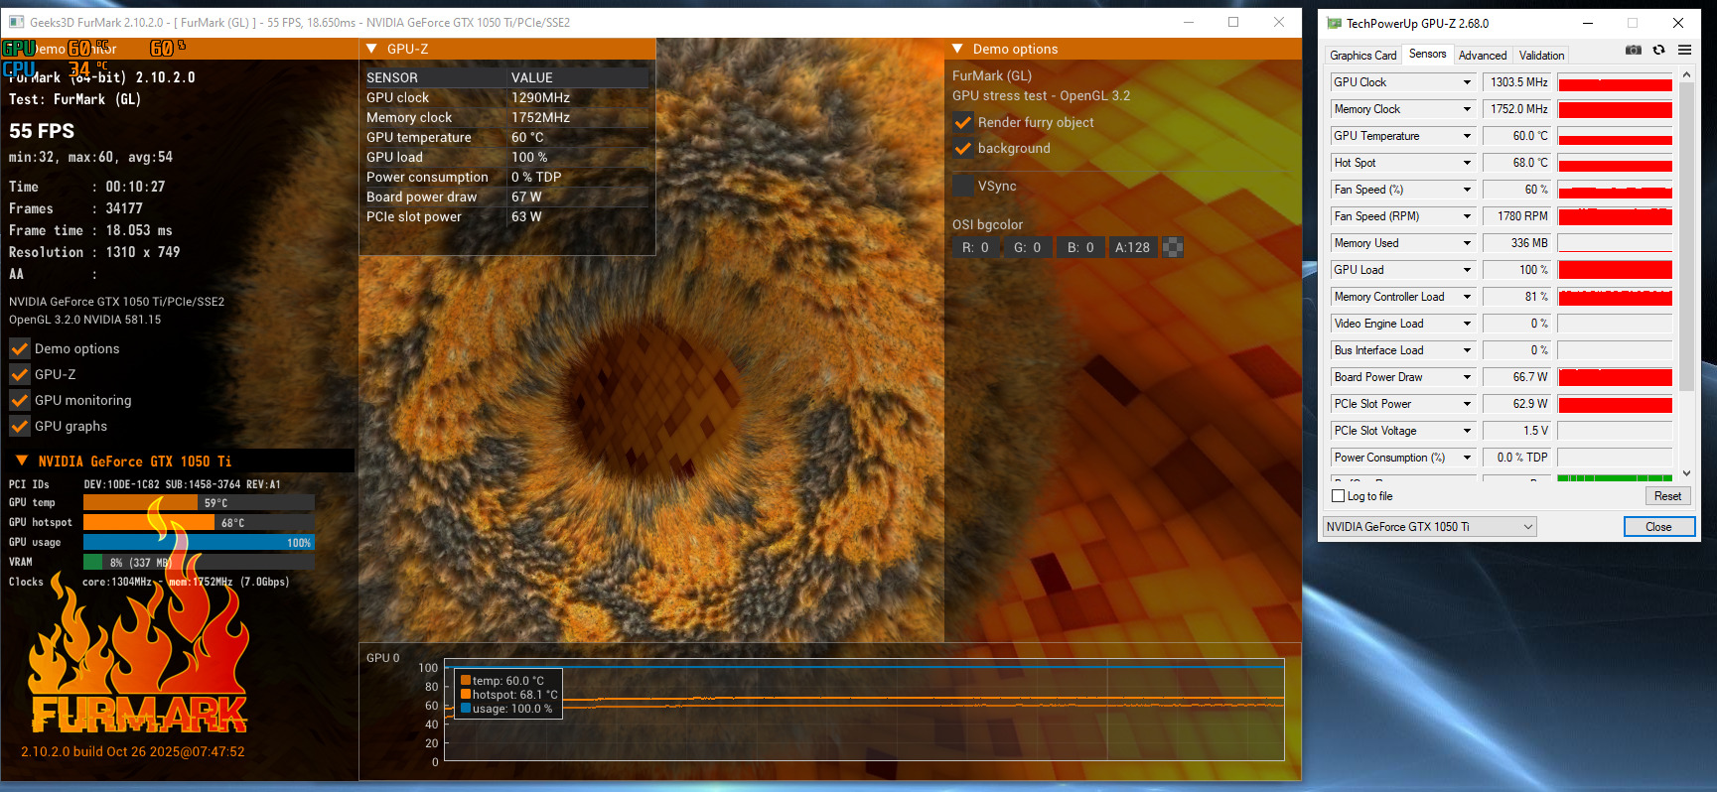
Task: Toggle the background checkbox in Demo options
Action: coord(962,148)
